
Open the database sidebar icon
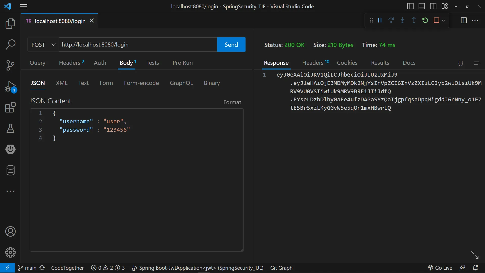point(10,170)
